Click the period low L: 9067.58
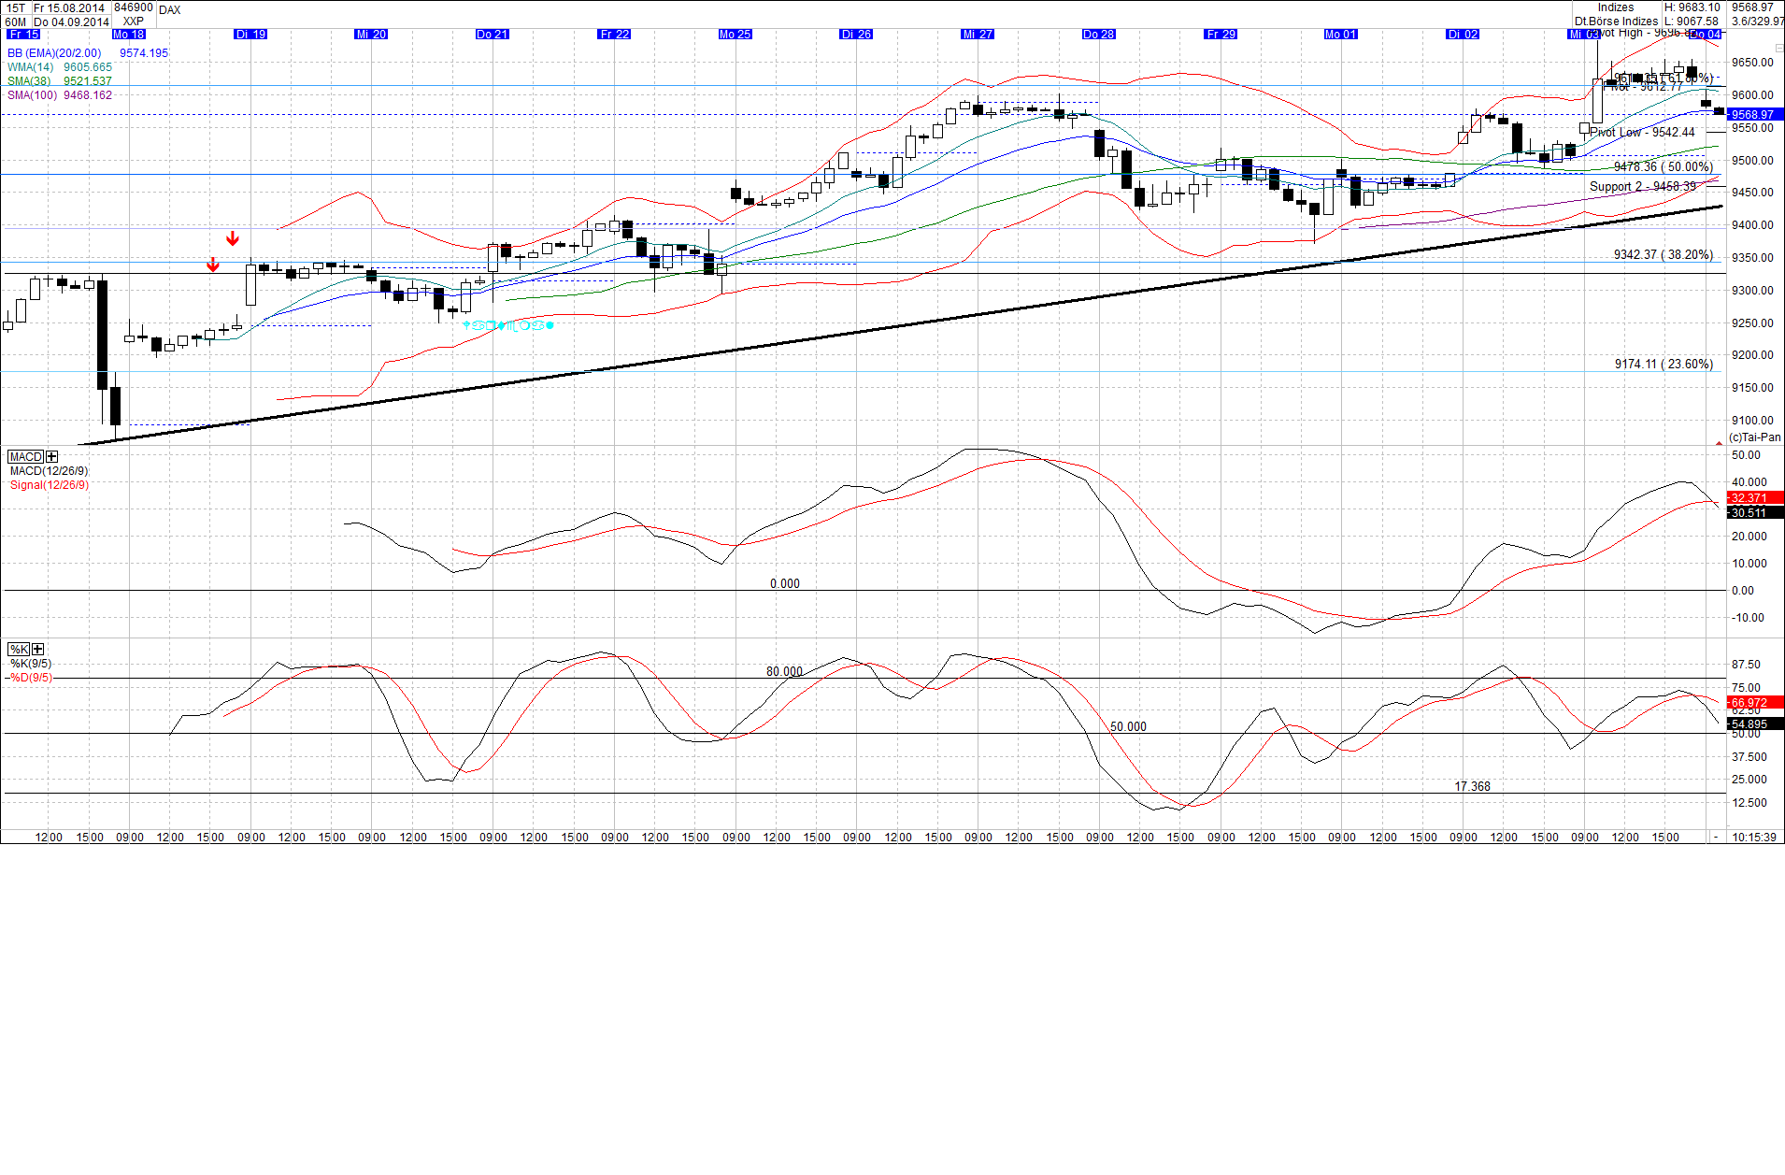This screenshot has width=1785, height=1175. pos(1692,21)
